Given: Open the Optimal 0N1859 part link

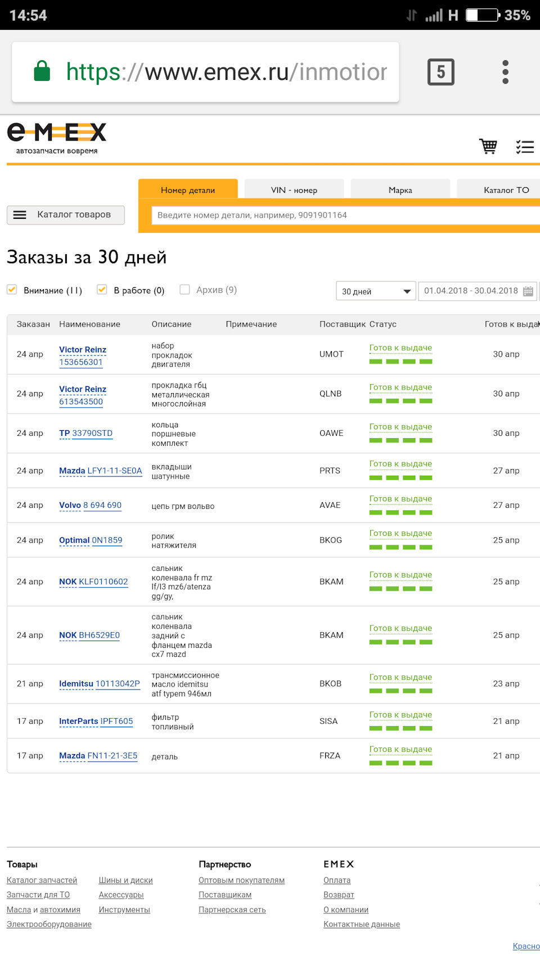Looking at the screenshot, I should point(91,540).
